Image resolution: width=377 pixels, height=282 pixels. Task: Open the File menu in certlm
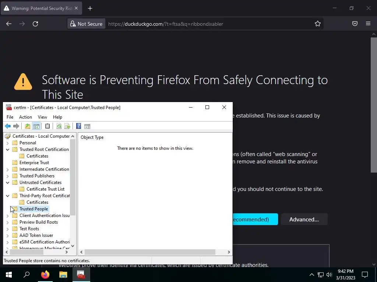point(10,117)
